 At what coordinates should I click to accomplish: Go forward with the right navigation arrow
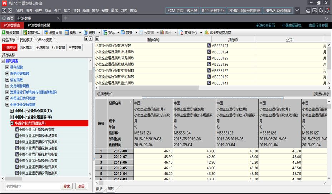click(10, 10)
